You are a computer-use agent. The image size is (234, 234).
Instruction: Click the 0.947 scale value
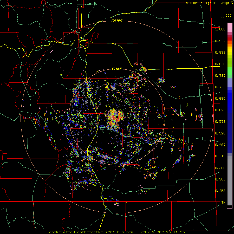(220, 41)
